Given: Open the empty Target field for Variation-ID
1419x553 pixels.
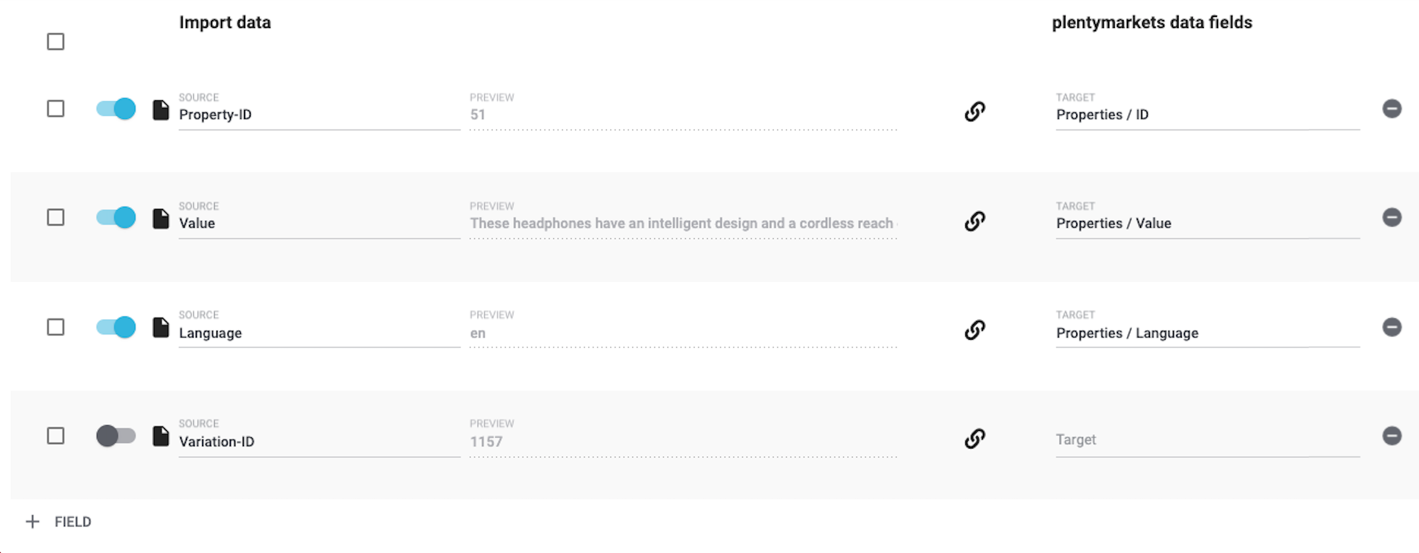Looking at the screenshot, I should tap(1207, 440).
